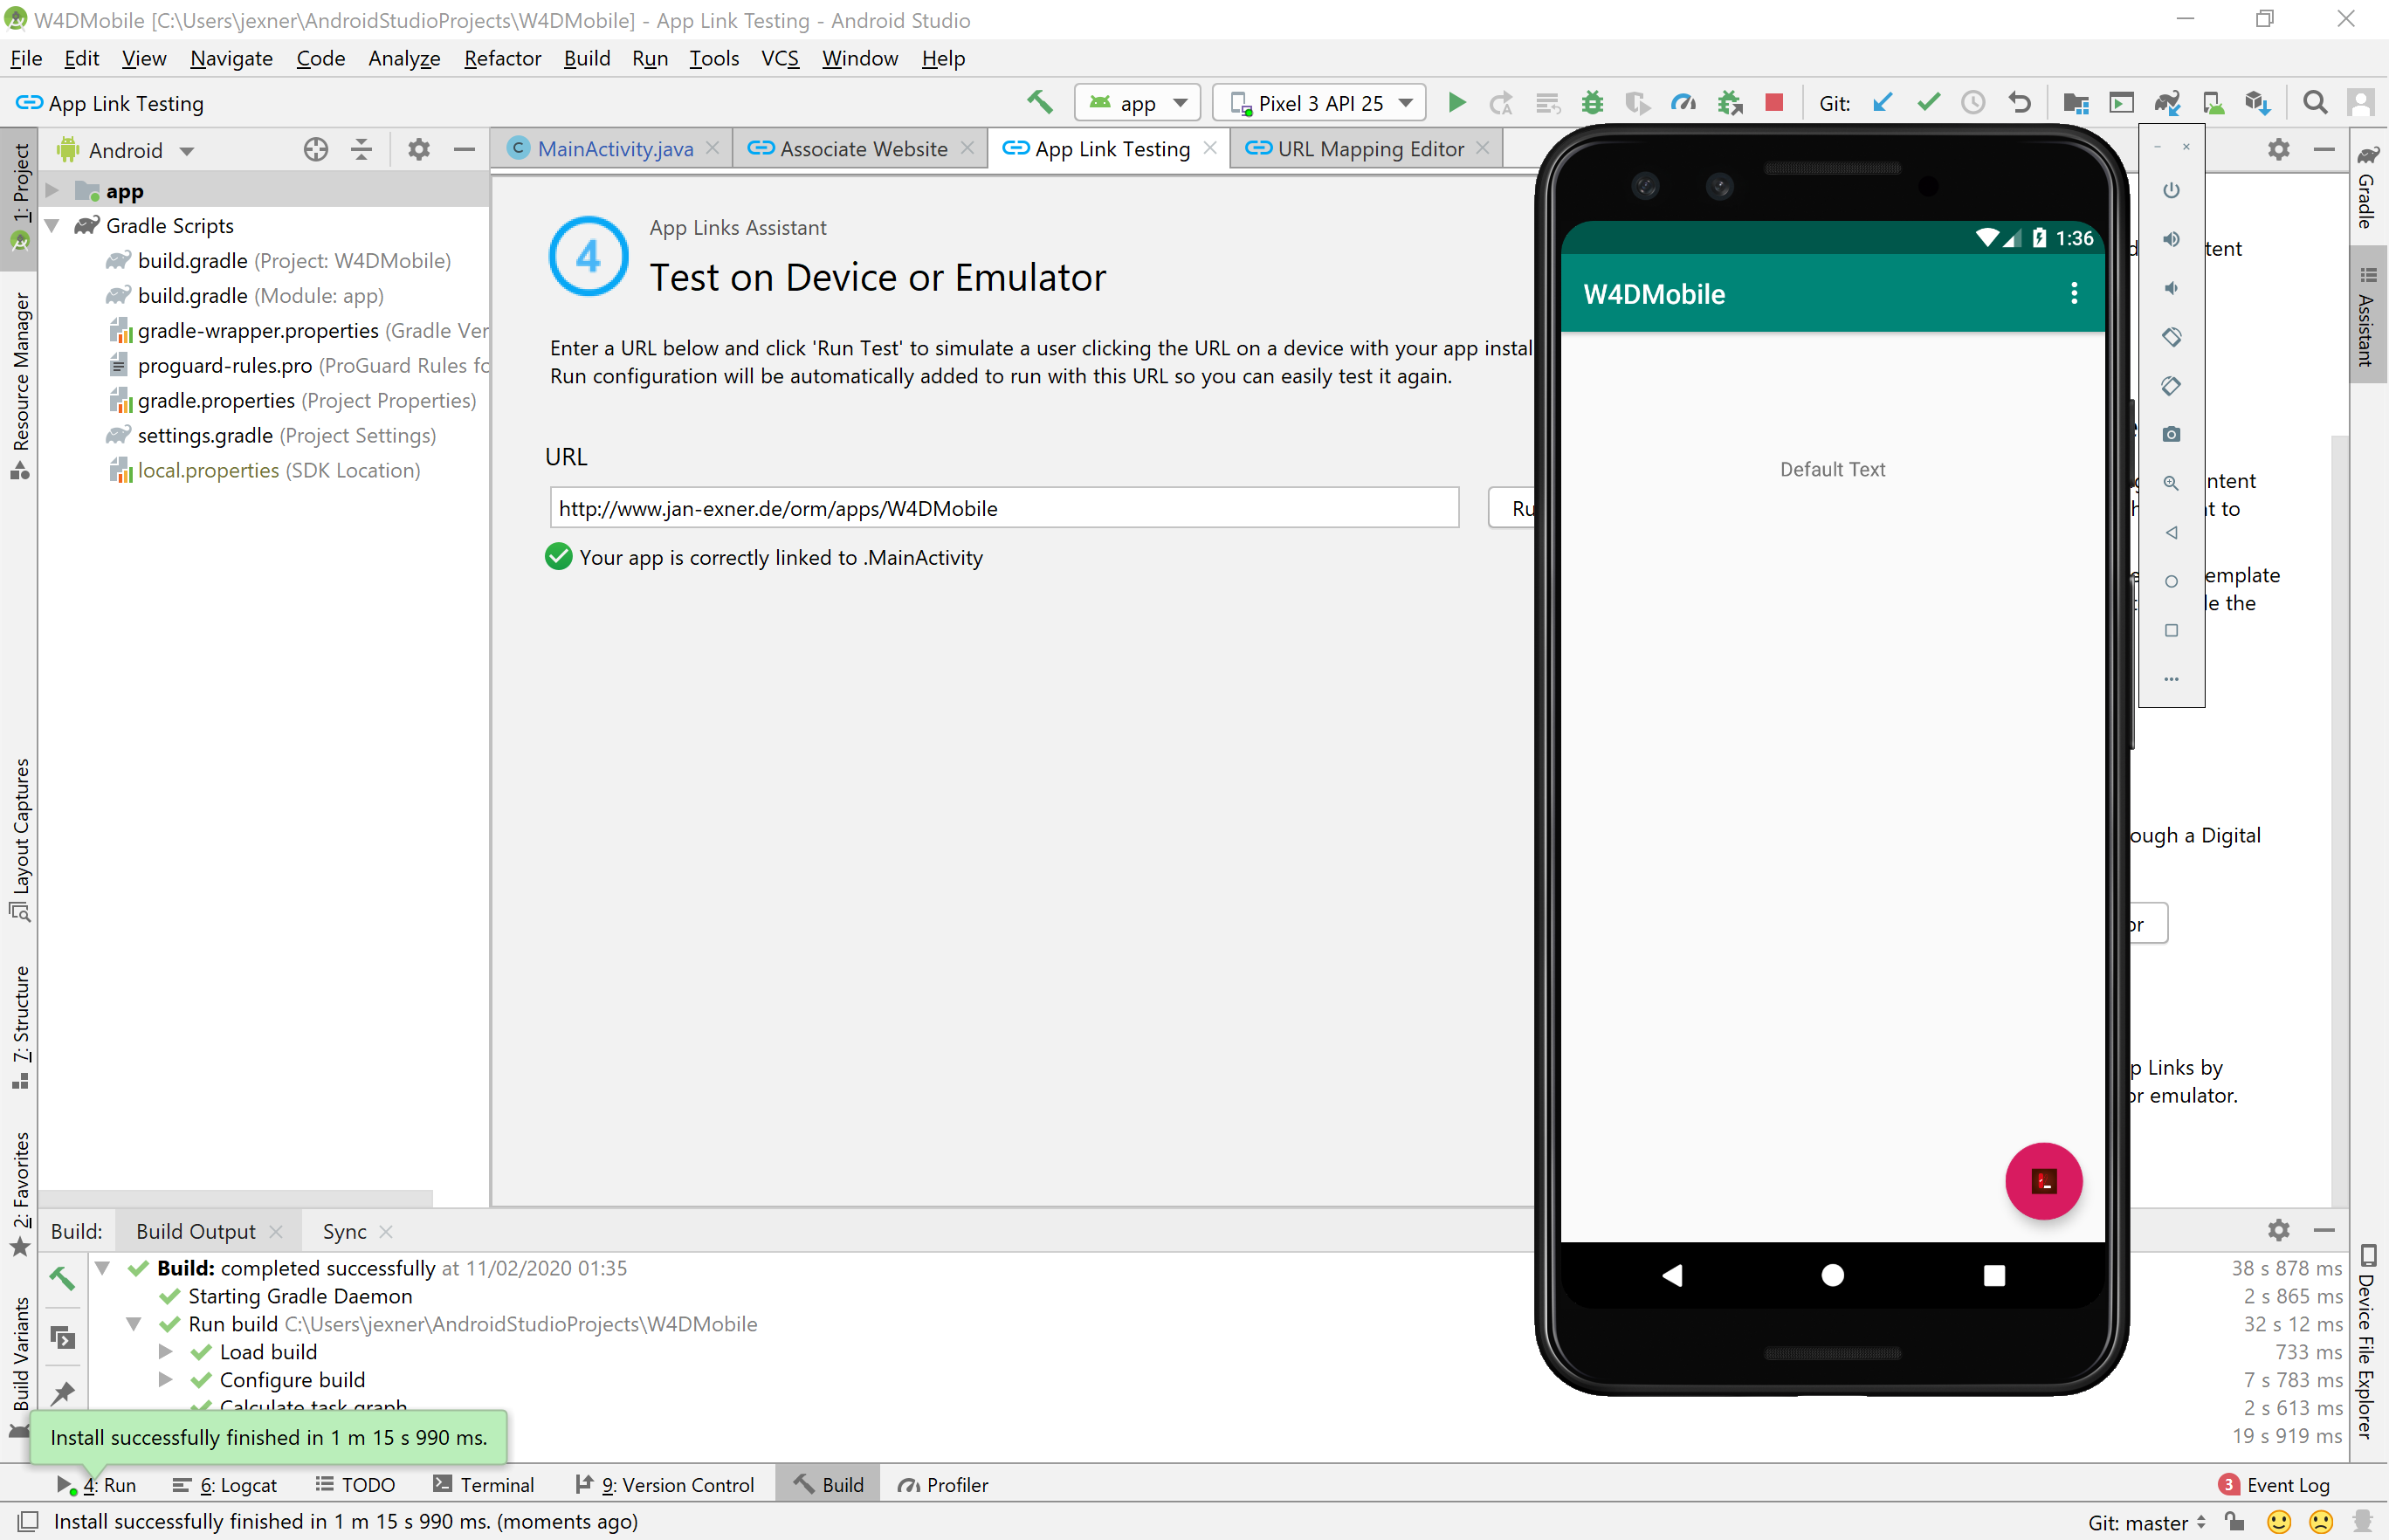2389x1540 pixels.
Task: Increase emulator volume with volume up icon
Action: pos(2171,240)
